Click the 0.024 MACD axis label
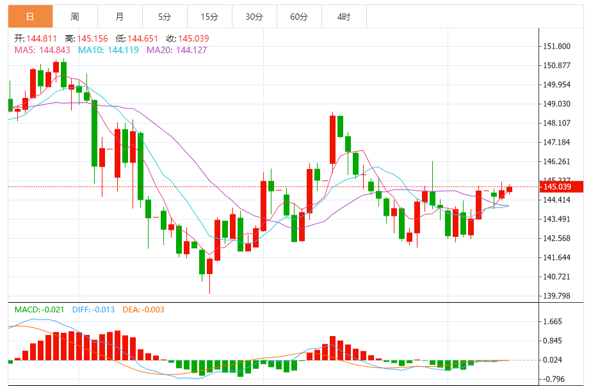Viewport: 591px width, 386px height. click(x=552, y=360)
